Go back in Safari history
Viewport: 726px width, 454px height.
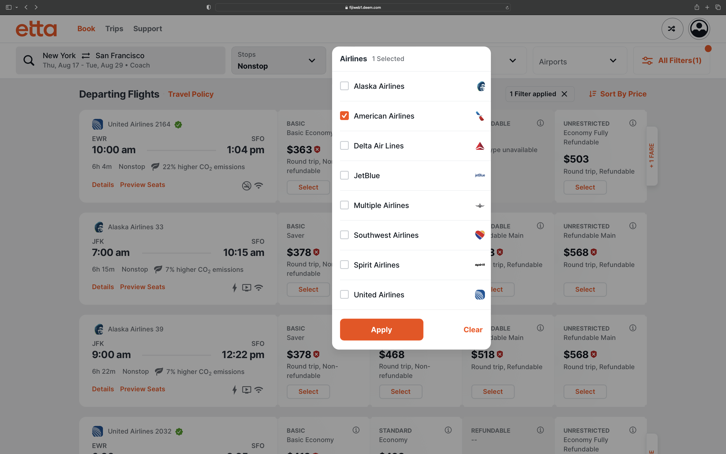[x=26, y=7]
